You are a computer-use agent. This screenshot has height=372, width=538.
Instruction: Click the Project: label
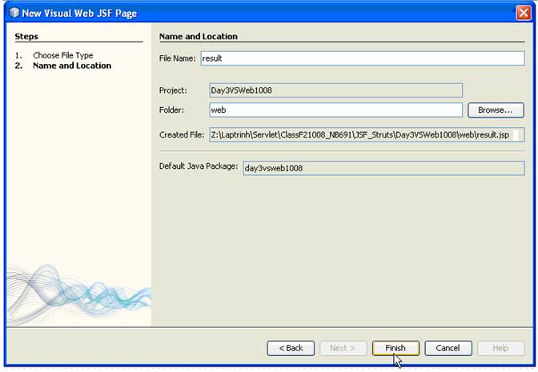tap(173, 90)
